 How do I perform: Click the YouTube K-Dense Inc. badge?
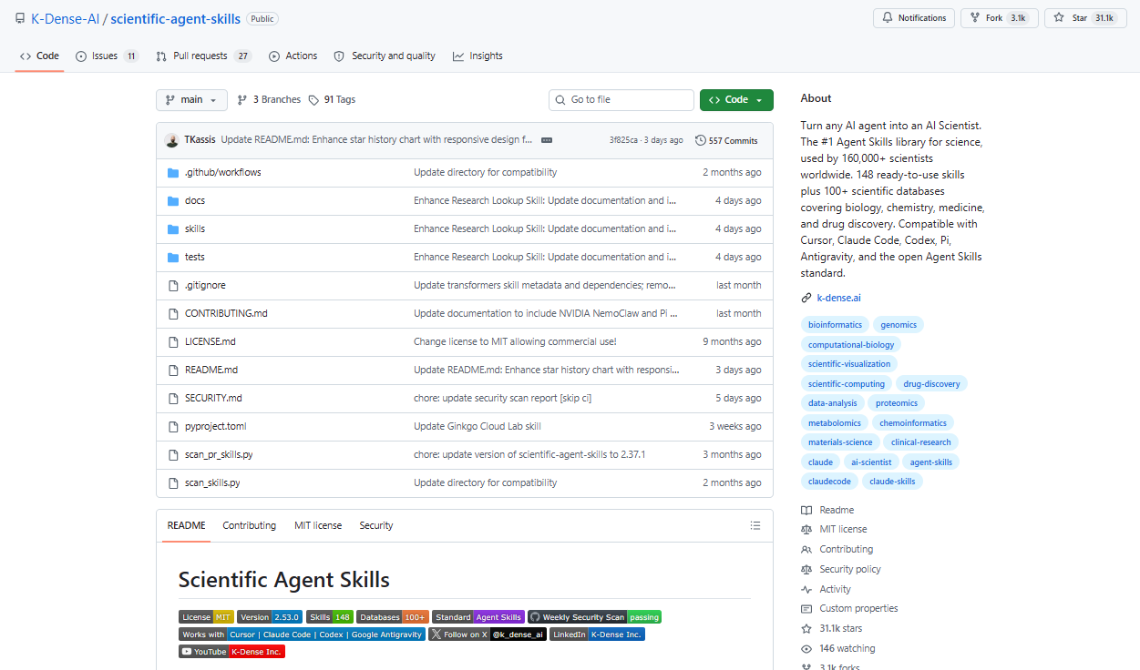(x=232, y=652)
